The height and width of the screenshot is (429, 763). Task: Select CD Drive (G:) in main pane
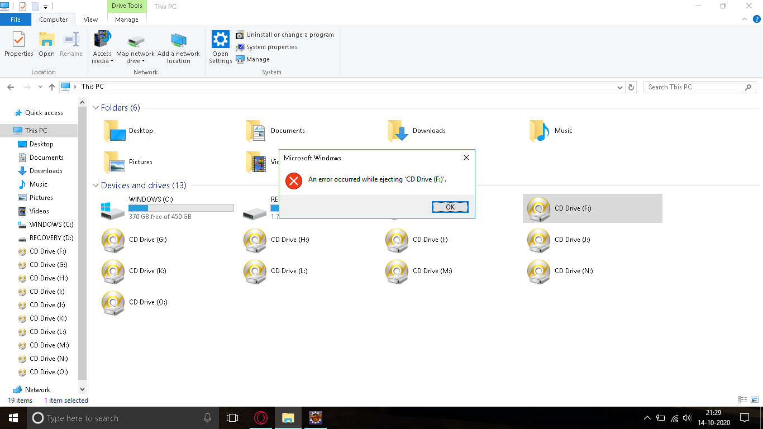click(x=135, y=240)
